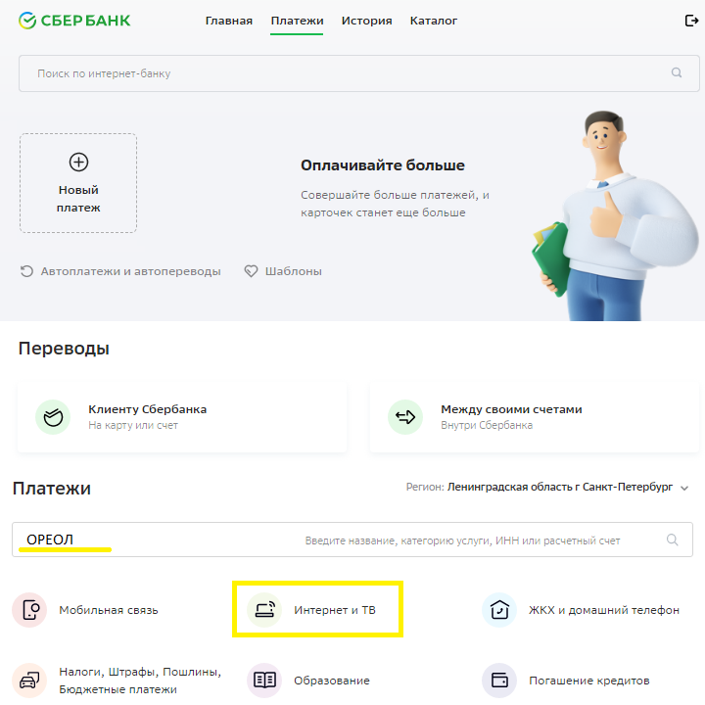Click the arrows icon for own-accounts transfer

click(405, 417)
